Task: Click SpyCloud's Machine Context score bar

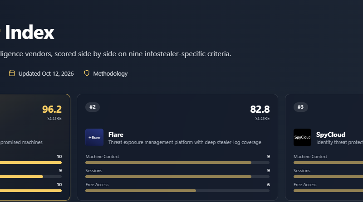Action: pos(328,163)
